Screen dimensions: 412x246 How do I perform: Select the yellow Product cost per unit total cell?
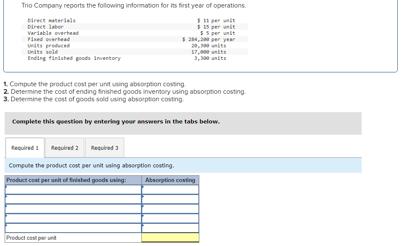(170, 237)
